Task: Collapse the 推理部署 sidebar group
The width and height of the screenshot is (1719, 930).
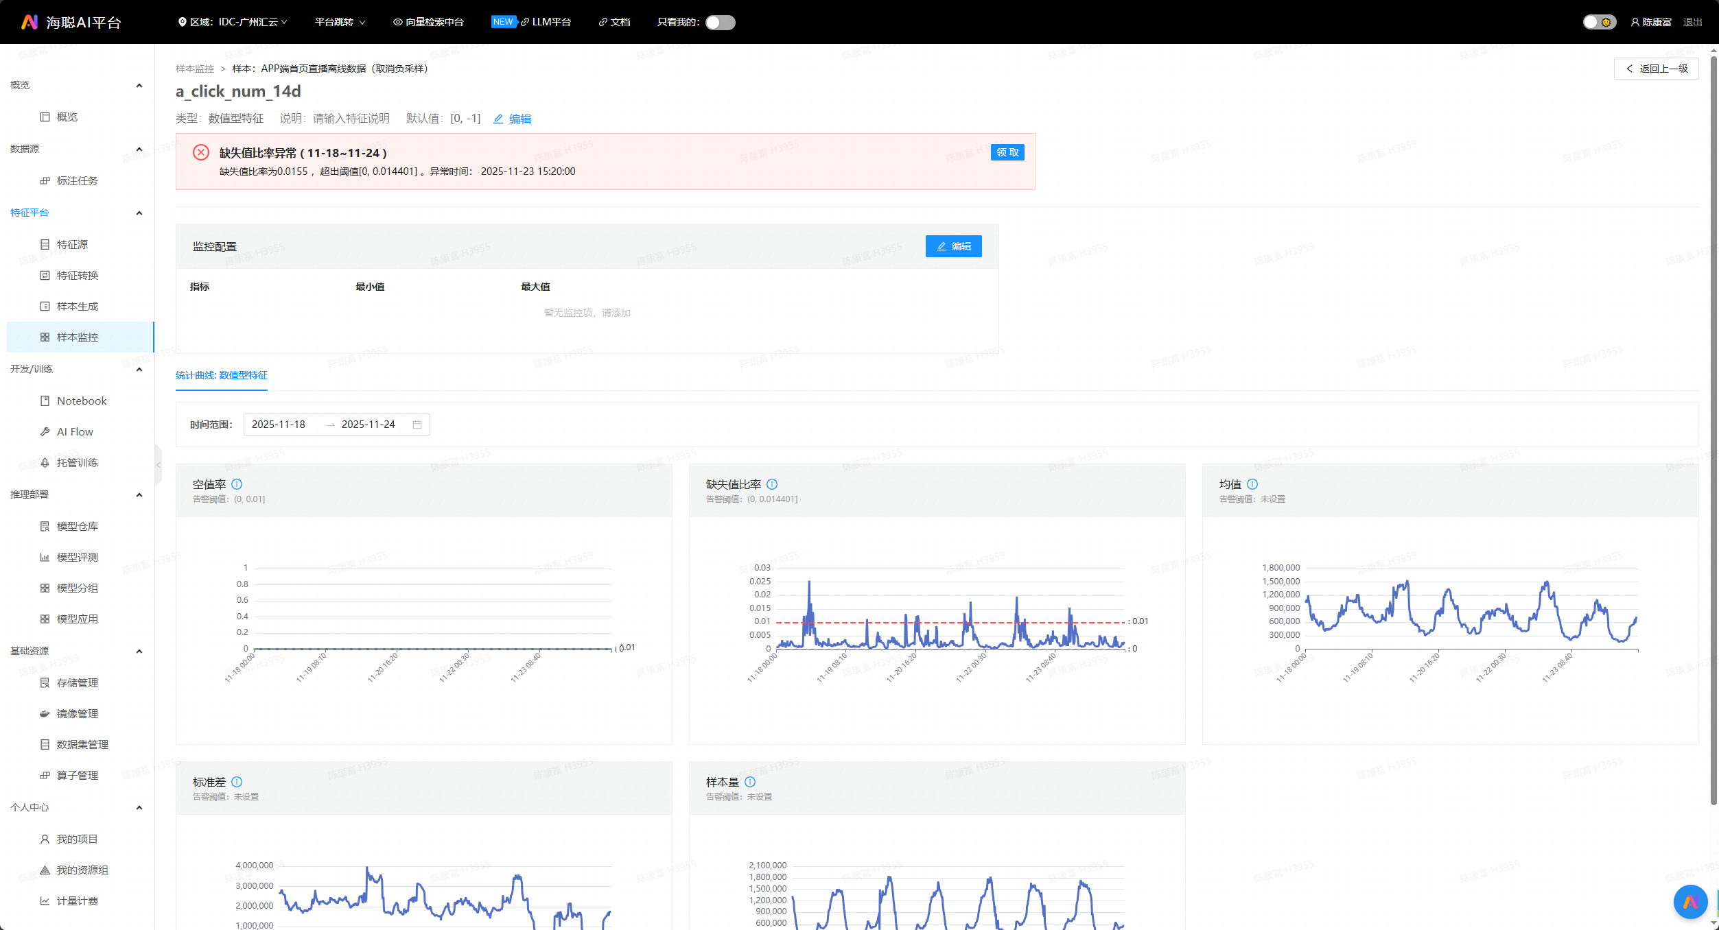Action: click(x=139, y=494)
